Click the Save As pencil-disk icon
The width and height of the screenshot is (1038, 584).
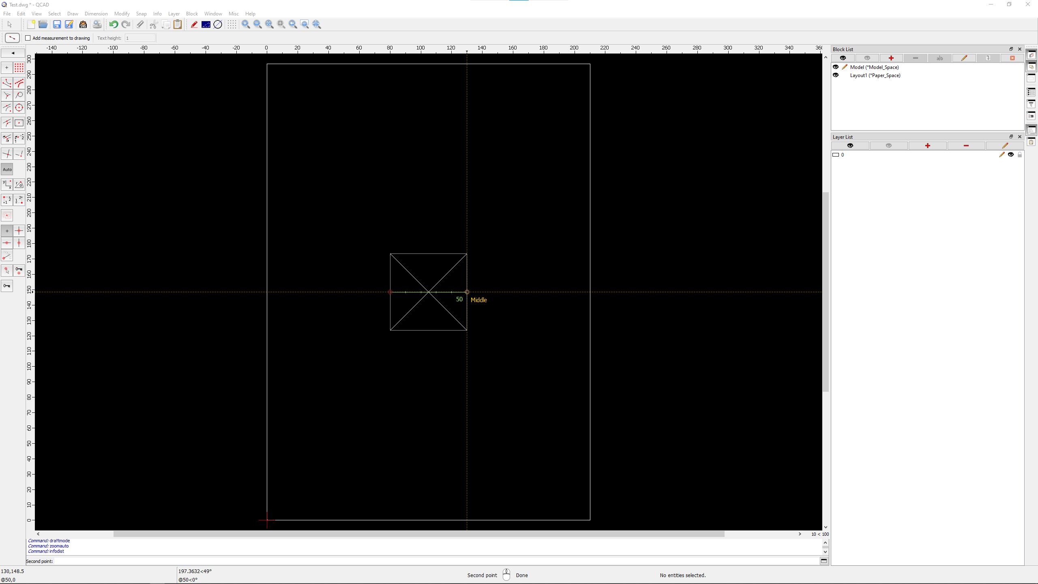pos(69,24)
